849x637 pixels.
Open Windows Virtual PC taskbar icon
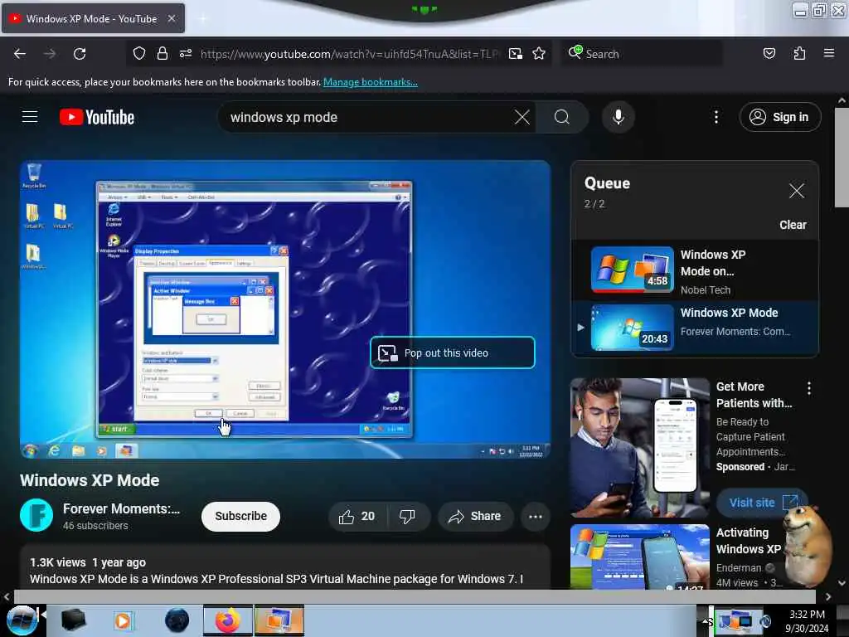pos(279,620)
